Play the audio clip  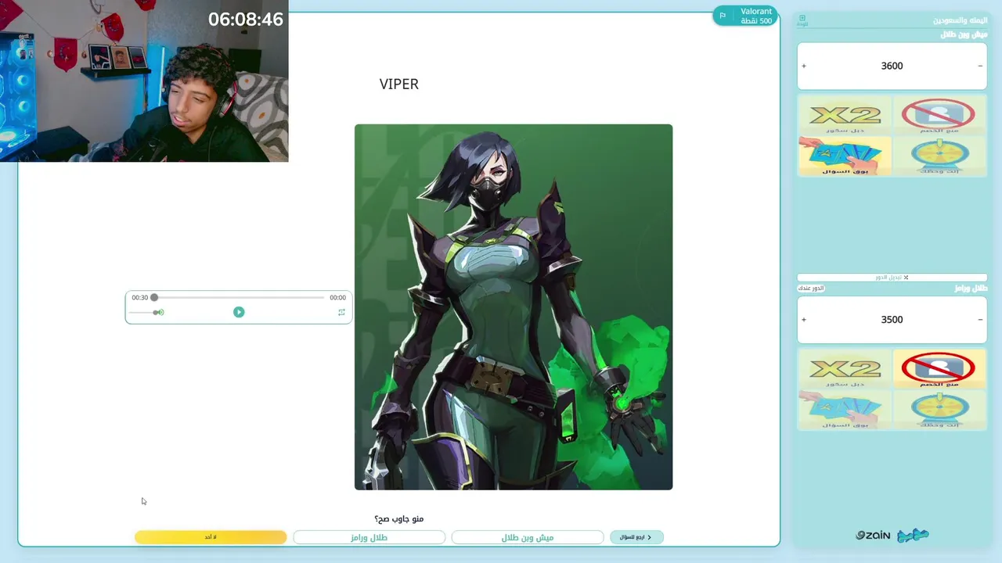[239, 312]
